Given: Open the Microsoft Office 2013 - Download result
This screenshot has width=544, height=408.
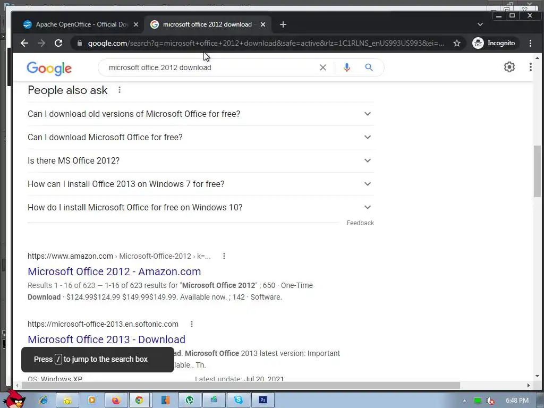Looking at the screenshot, I should click(x=106, y=339).
